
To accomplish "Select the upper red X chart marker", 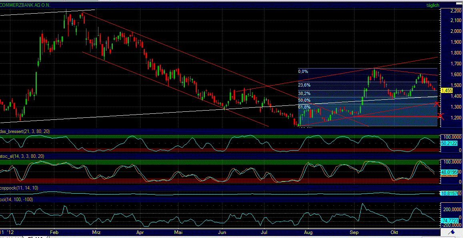I will click(x=437, y=103).
